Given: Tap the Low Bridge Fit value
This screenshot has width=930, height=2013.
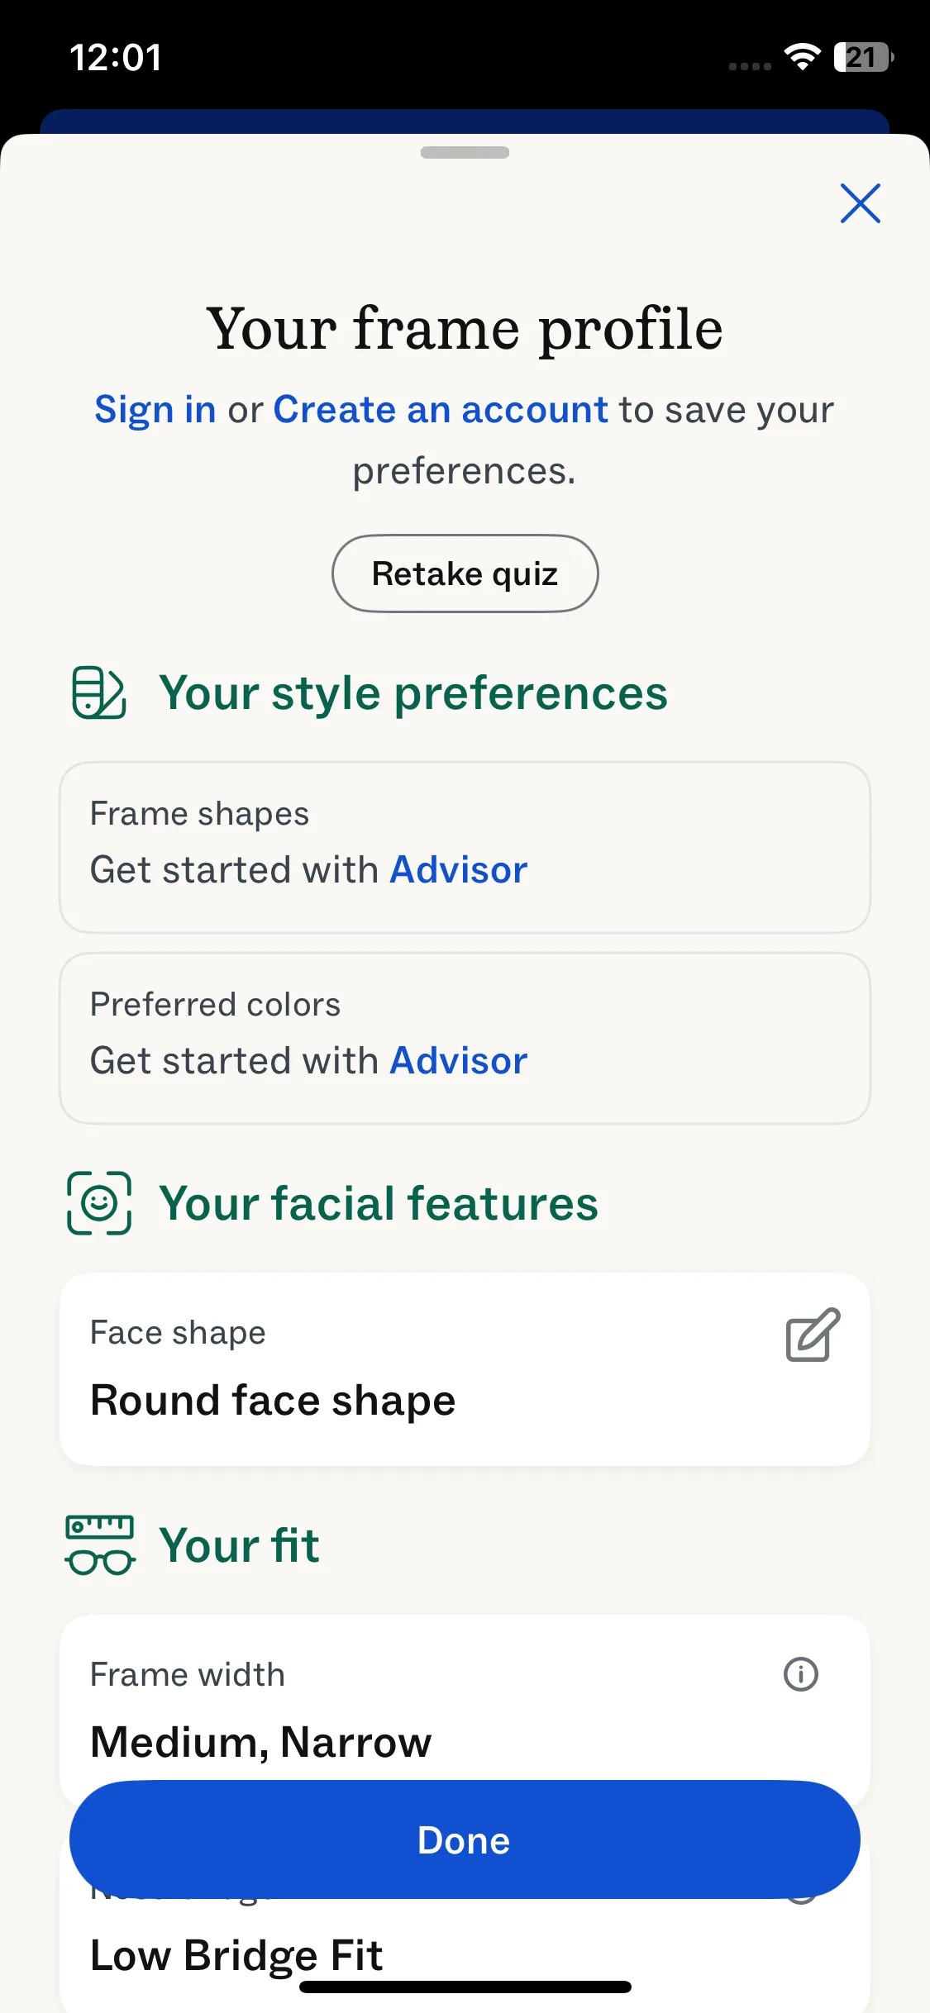Looking at the screenshot, I should [x=236, y=1955].
